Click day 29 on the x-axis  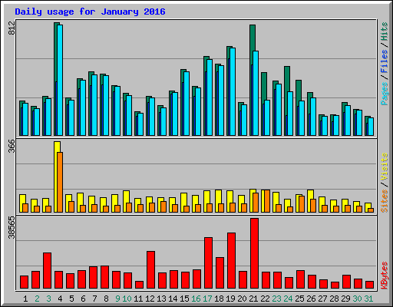click(345, 299)
